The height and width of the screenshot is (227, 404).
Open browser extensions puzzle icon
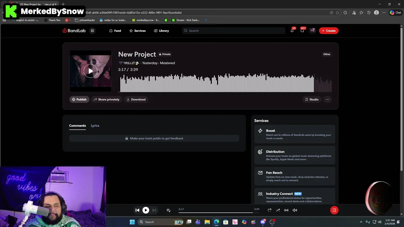click(x=345, y=13)
